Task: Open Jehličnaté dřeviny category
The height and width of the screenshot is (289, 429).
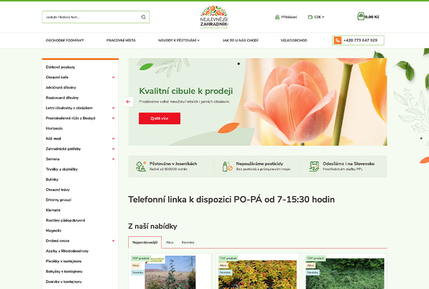Action: click(x=61, y=88)
